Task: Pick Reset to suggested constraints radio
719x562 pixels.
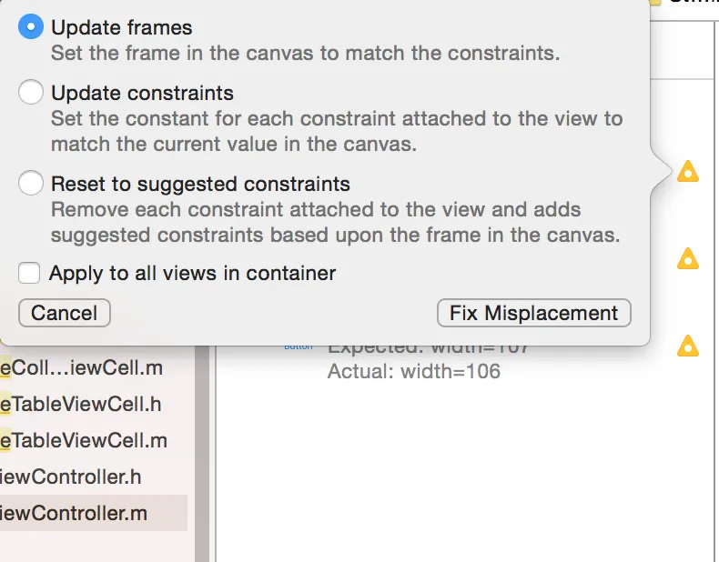Action: pos(31,184)
